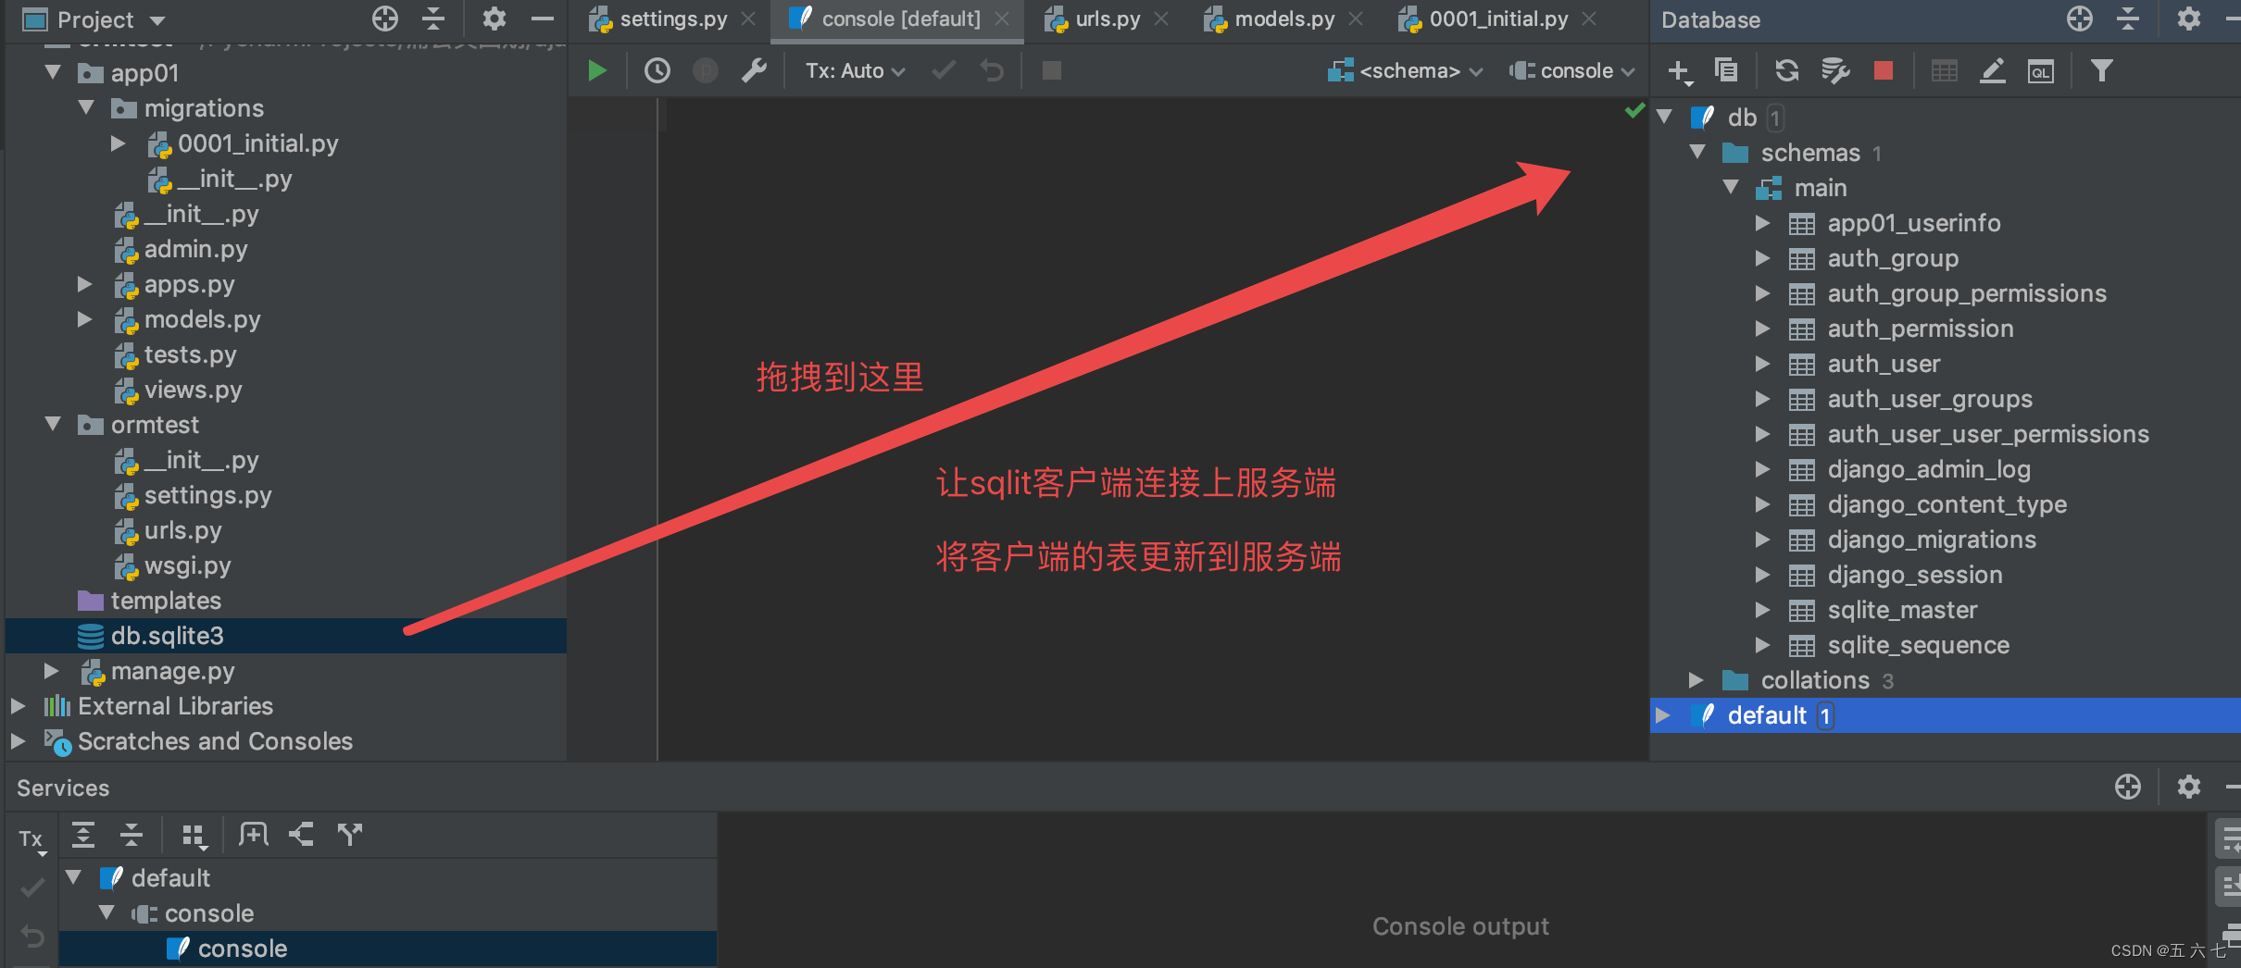
Task: Close the settings.py tab
Action: tap(748, 19)
